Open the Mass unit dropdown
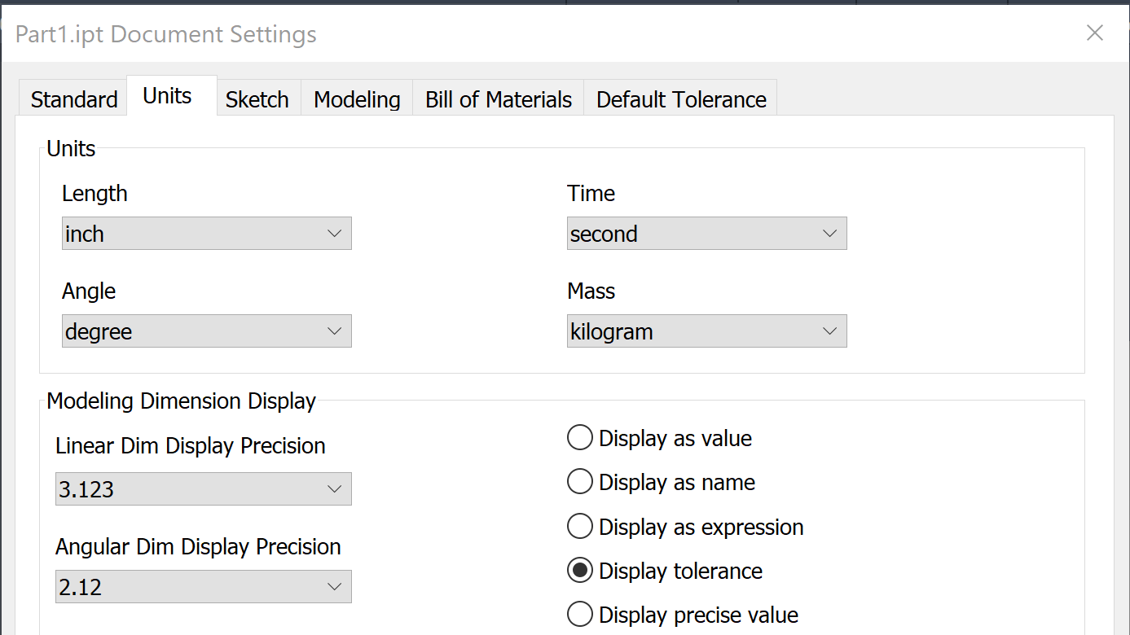 pos(706,331)
